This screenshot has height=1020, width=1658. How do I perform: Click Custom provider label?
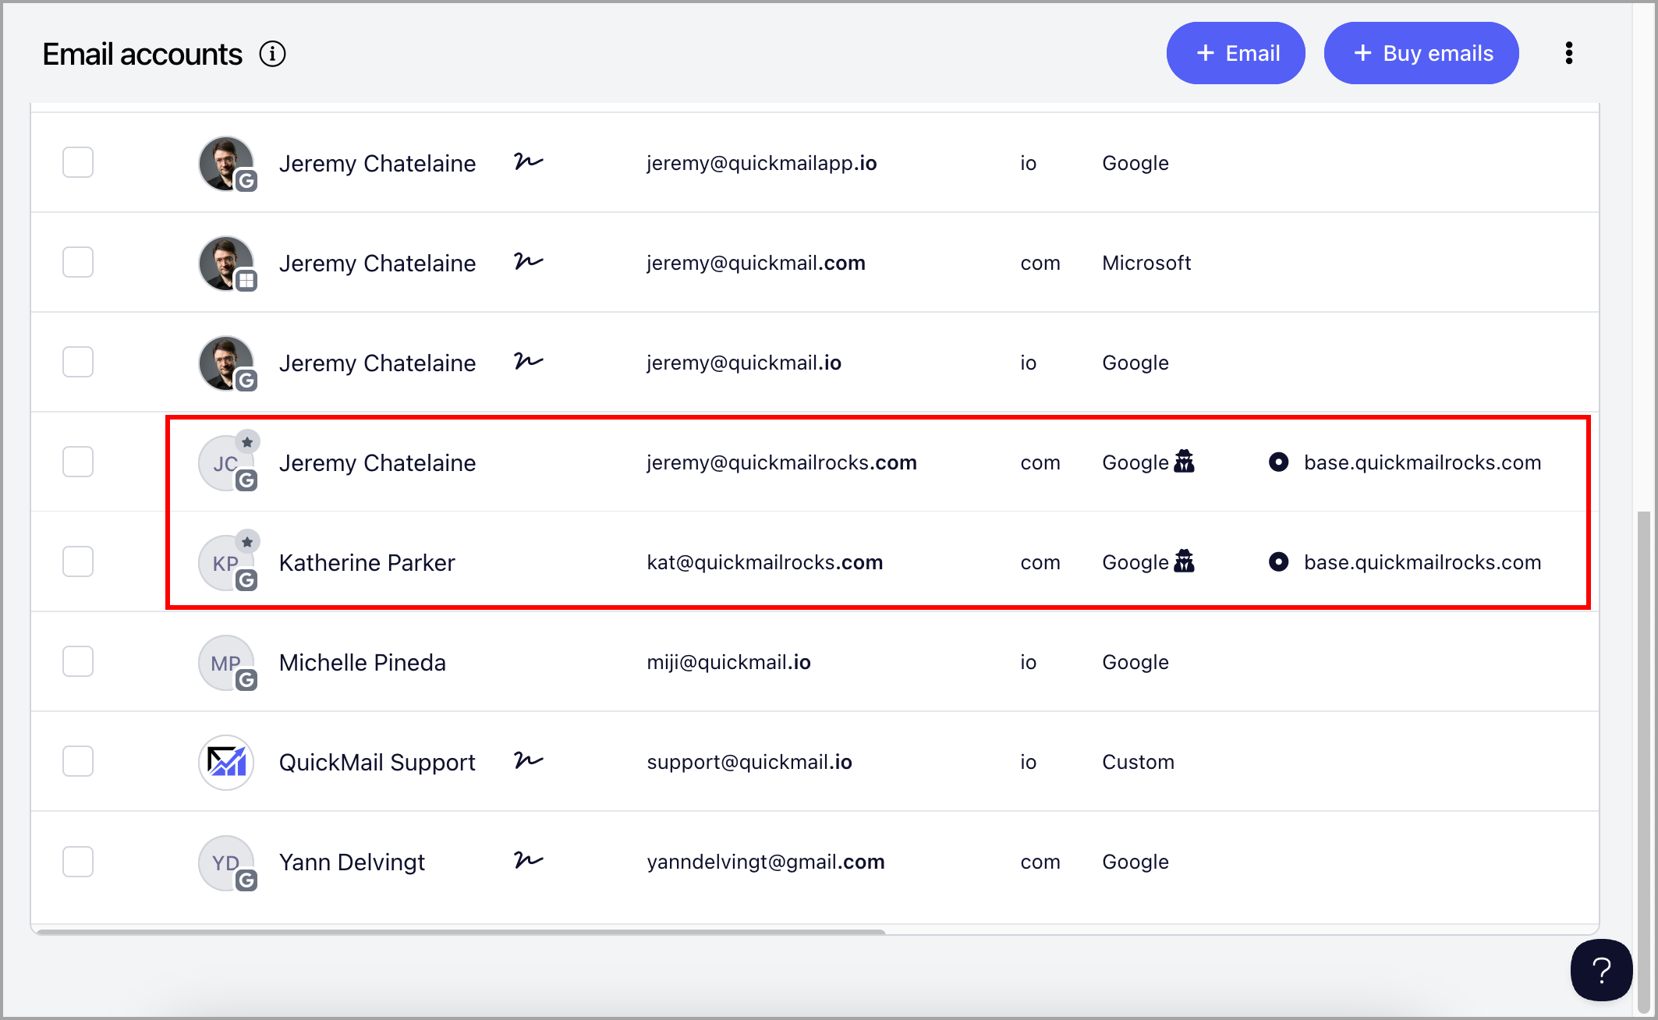pos(1138,762)
